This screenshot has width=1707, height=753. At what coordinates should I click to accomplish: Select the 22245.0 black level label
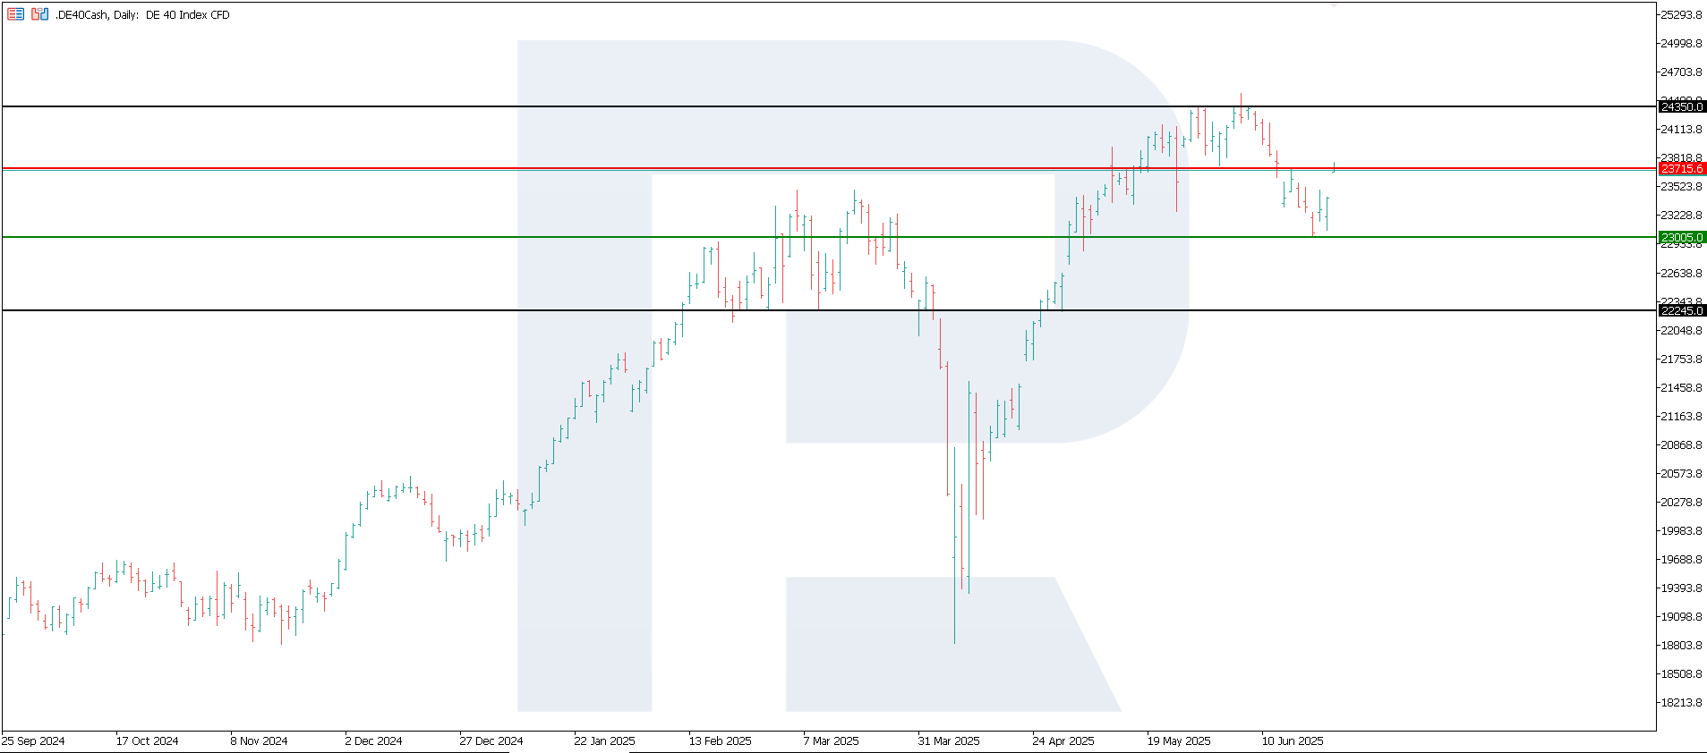pos(1682,310)
